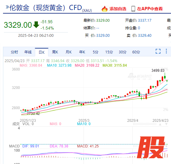Click the 2730.42 low price label on the chart
This screenshot has width=171, height=164.
click(x=33, y=114)
